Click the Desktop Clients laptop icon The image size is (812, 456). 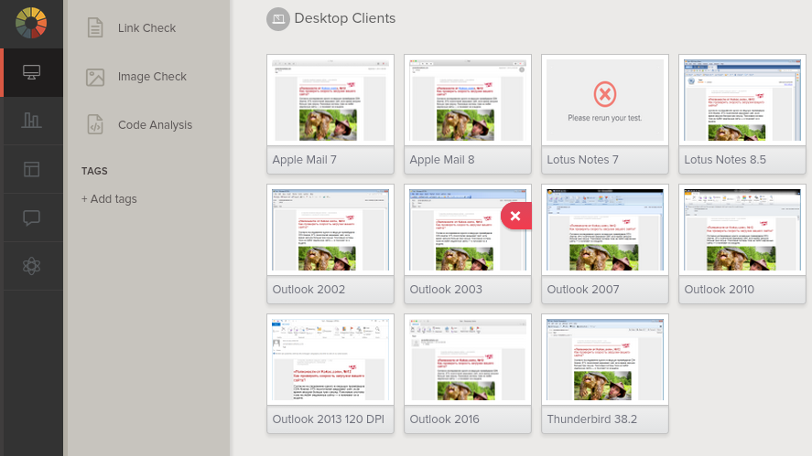[278, 19]
